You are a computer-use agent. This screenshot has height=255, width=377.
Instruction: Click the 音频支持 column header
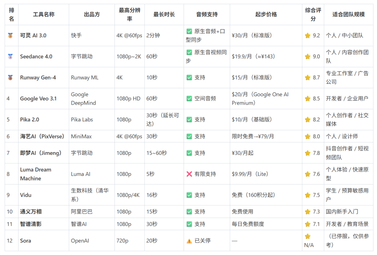(x=207, y=14)
